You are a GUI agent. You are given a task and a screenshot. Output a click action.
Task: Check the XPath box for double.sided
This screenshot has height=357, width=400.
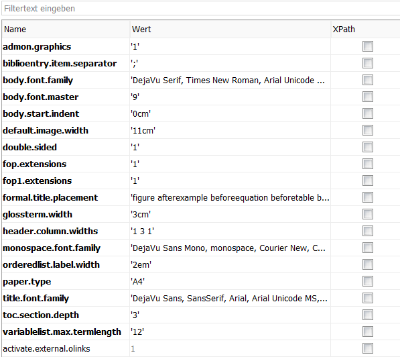tap(368, 147)
